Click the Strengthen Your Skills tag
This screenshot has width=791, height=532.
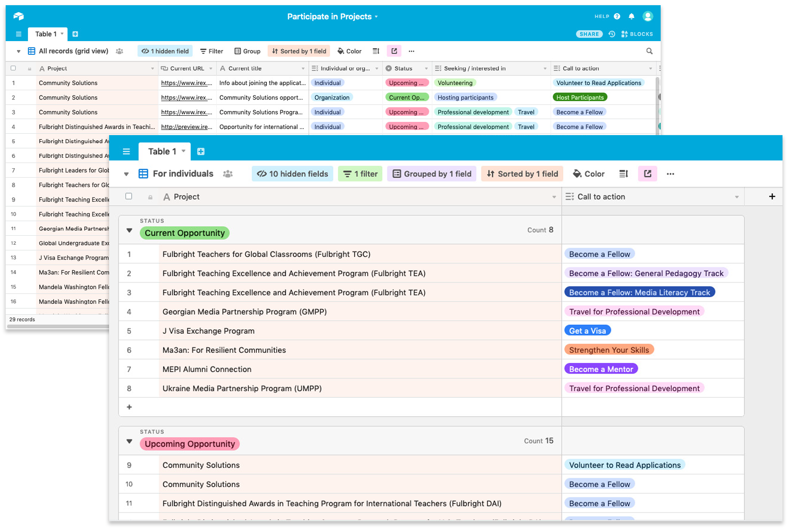tap(609, 350)
